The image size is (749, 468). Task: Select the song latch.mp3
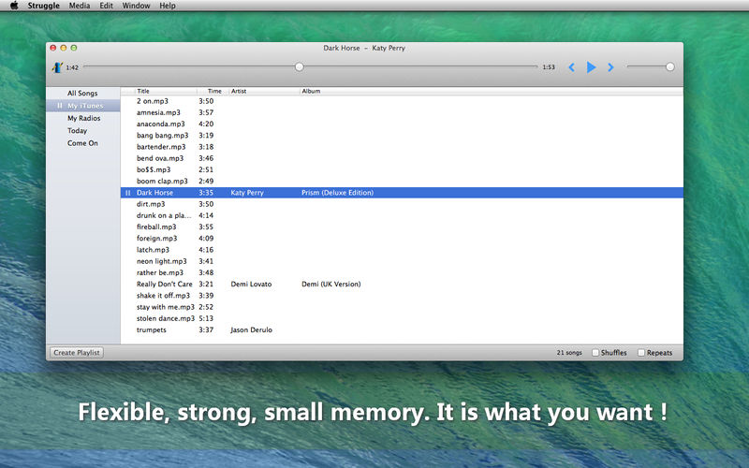point(153,250)
